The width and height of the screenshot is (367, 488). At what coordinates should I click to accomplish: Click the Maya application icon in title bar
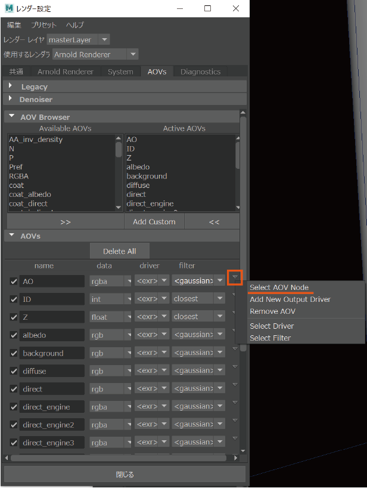point(10,8)
